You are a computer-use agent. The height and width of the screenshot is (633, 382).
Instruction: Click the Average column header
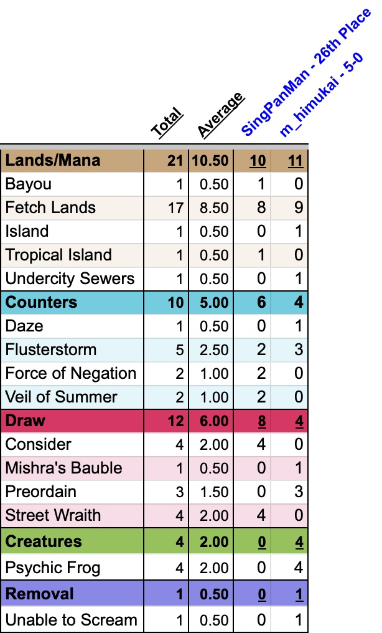[x=220, y=113]
